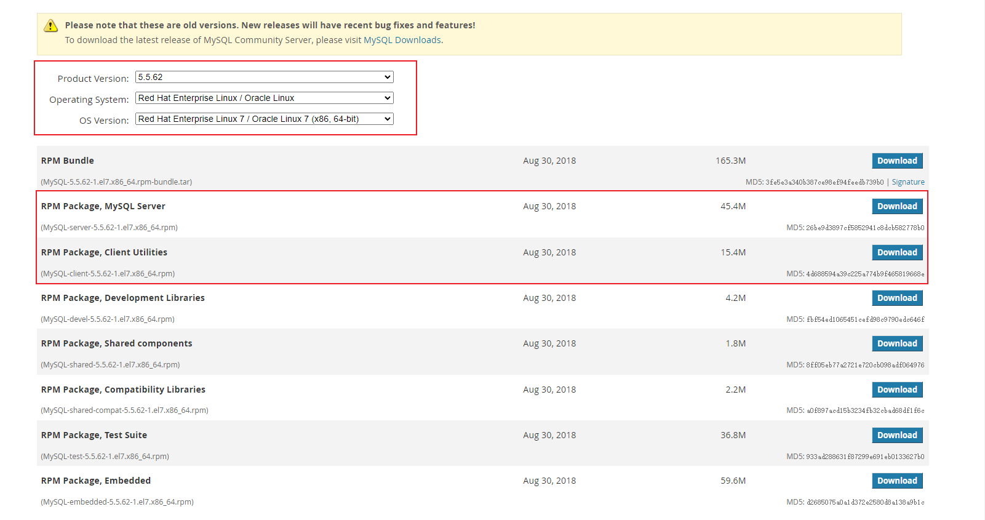This screenshot has height=520, width=985.
Task: Open the OS Version dropdown
Action: click(264, 119)
